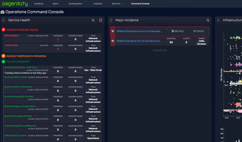Maximize the Service Health panel
Image resolution: width=242 pixels, height=142 pixels.
click(101, 20)
